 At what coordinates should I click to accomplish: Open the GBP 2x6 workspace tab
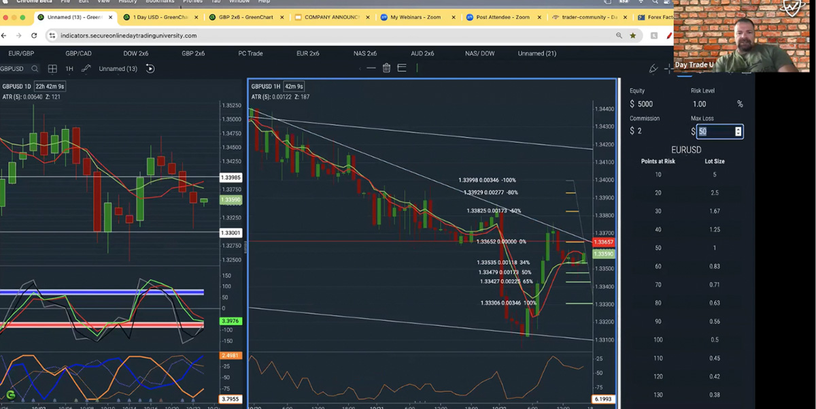pos(193,53)
